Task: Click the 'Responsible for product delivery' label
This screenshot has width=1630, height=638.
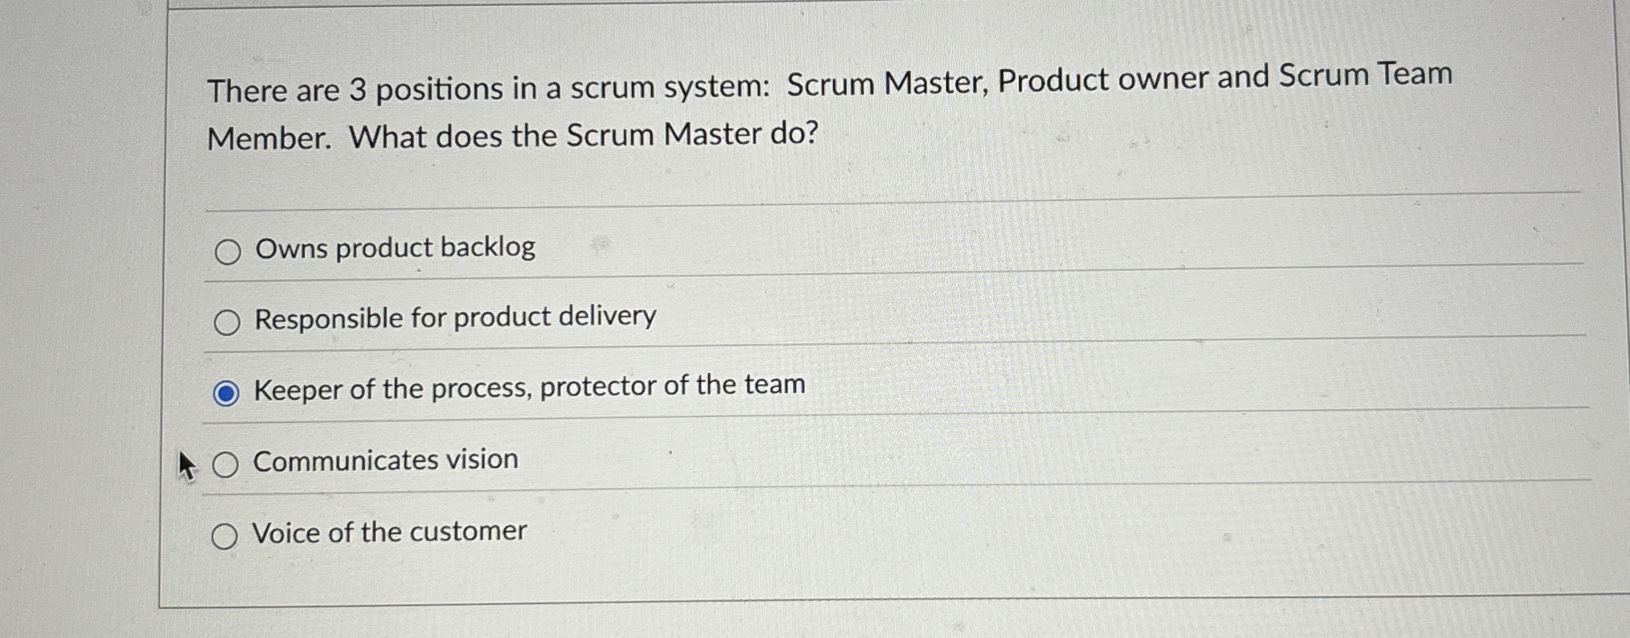Action: click(x=453, y=317)
